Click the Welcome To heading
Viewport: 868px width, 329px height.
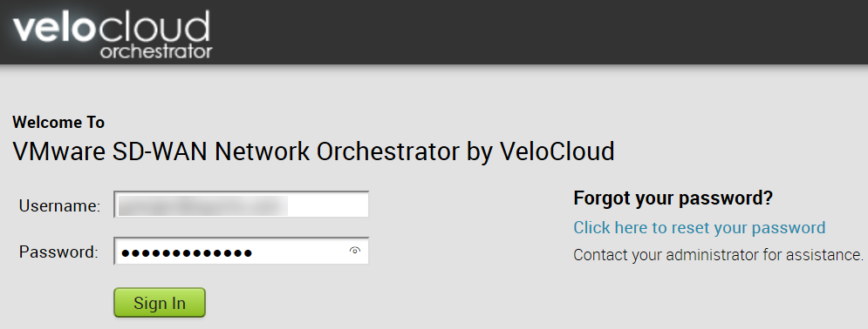point(58,122)
